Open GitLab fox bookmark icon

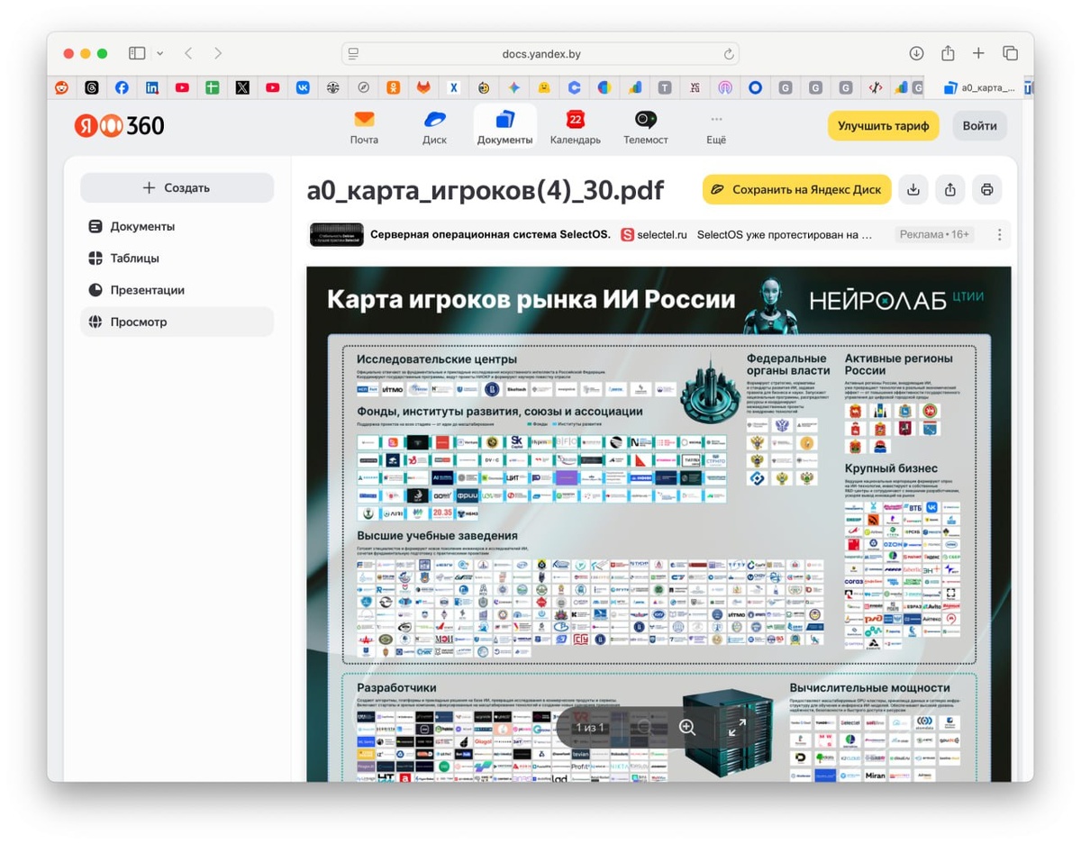423,87
